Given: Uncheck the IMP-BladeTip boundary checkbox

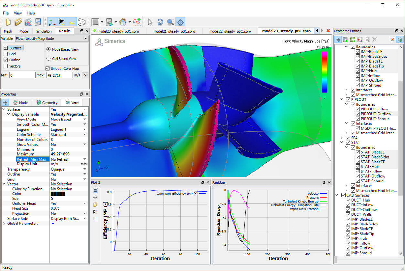Looking at the screenshot, I should pos(358,66).
